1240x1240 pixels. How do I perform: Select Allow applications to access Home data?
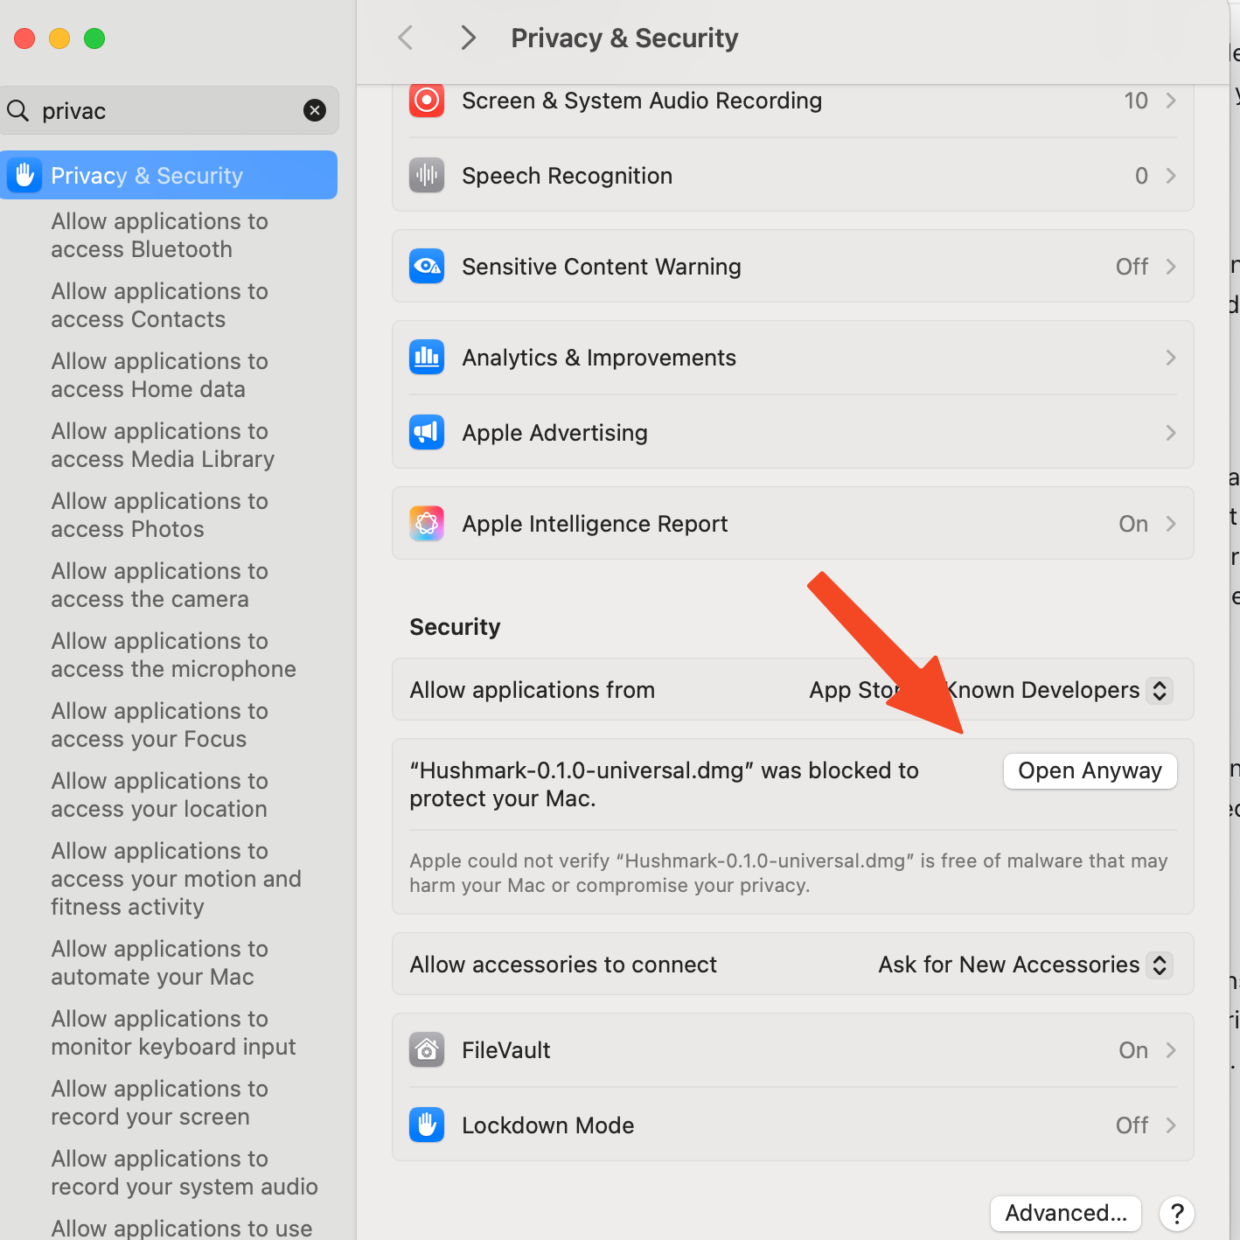(159, 375)
